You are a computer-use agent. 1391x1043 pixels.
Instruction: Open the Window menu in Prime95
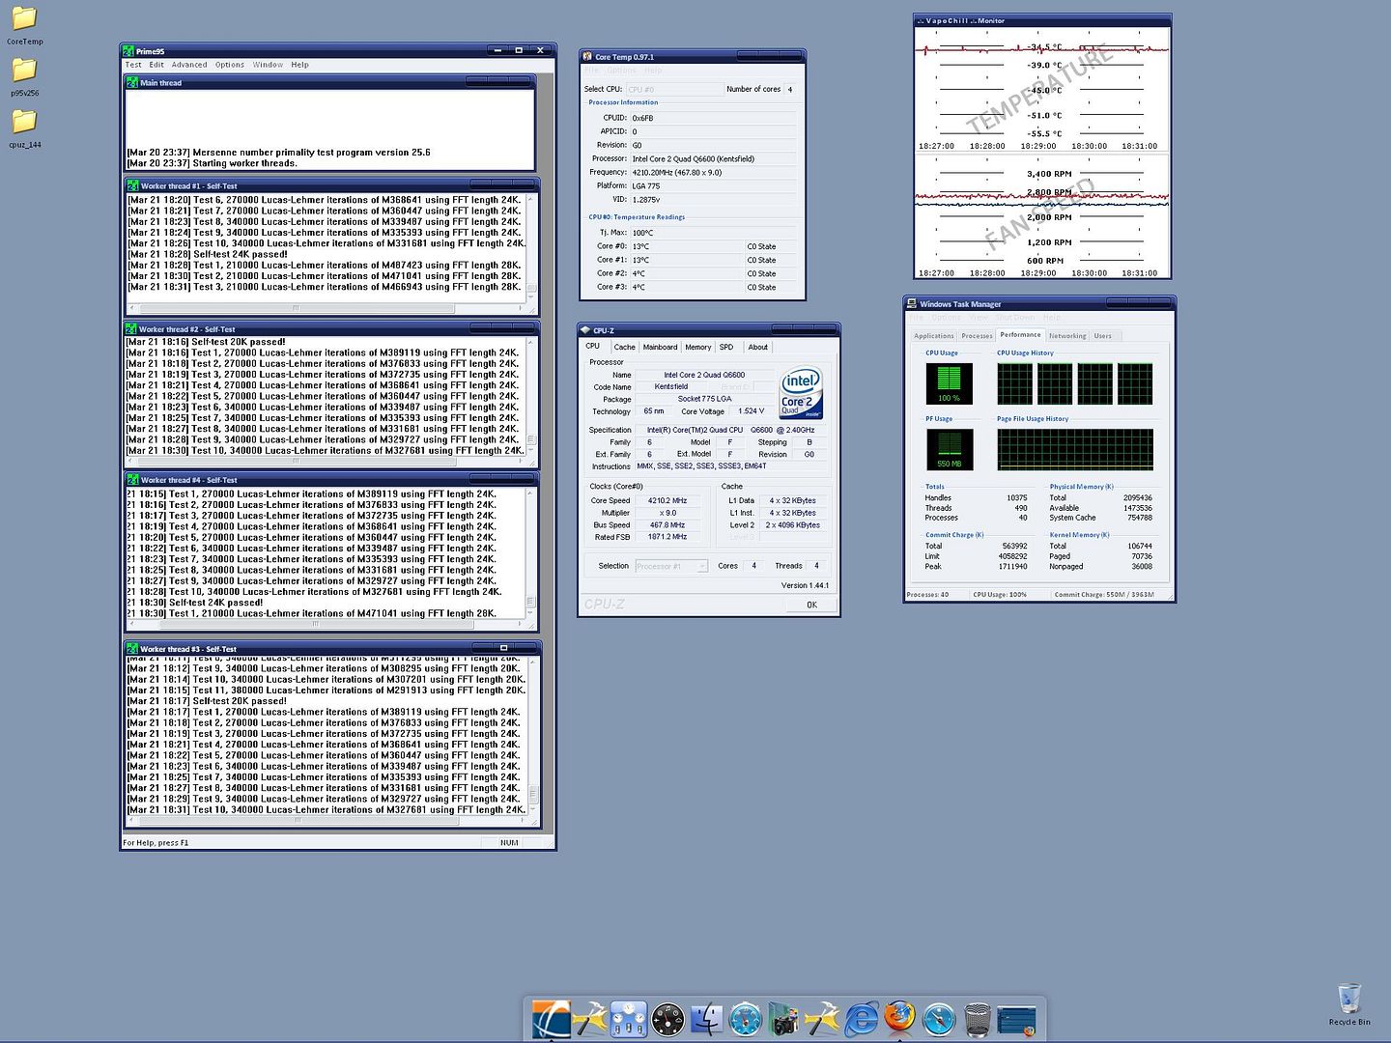click(268, 65)
